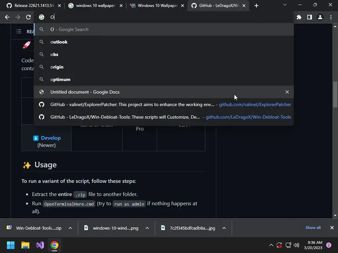Viewport: 338px width, 253px height.
Task: Choose the 'optimum' search suggestion
Action: (x=164, y=79)
